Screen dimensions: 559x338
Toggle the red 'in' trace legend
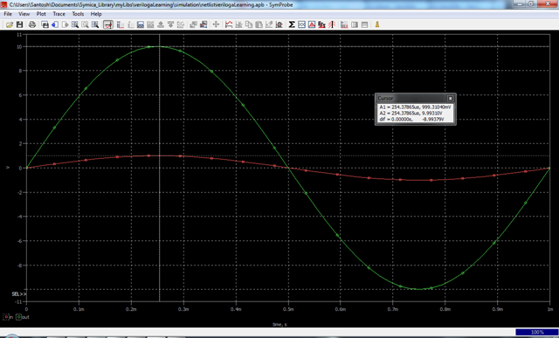click(x=8, y=317)
